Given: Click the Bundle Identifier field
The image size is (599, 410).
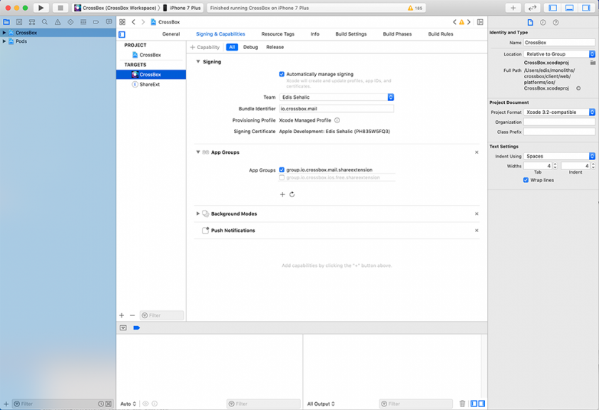Looking at the screenshot, I should click(337, 109).
